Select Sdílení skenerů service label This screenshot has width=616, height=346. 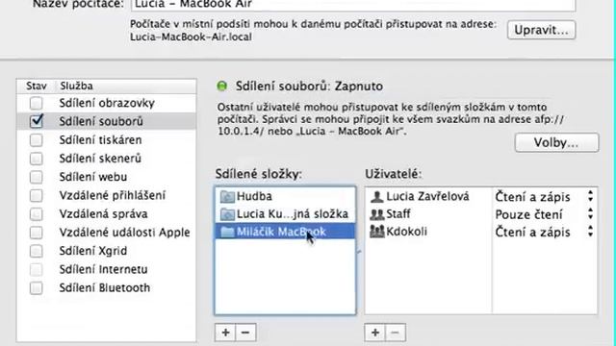tap(100, 159)
